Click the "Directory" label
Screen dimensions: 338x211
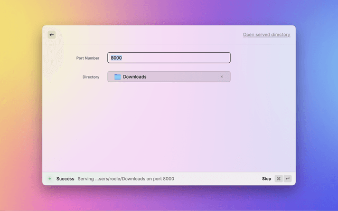click(91, 77)
